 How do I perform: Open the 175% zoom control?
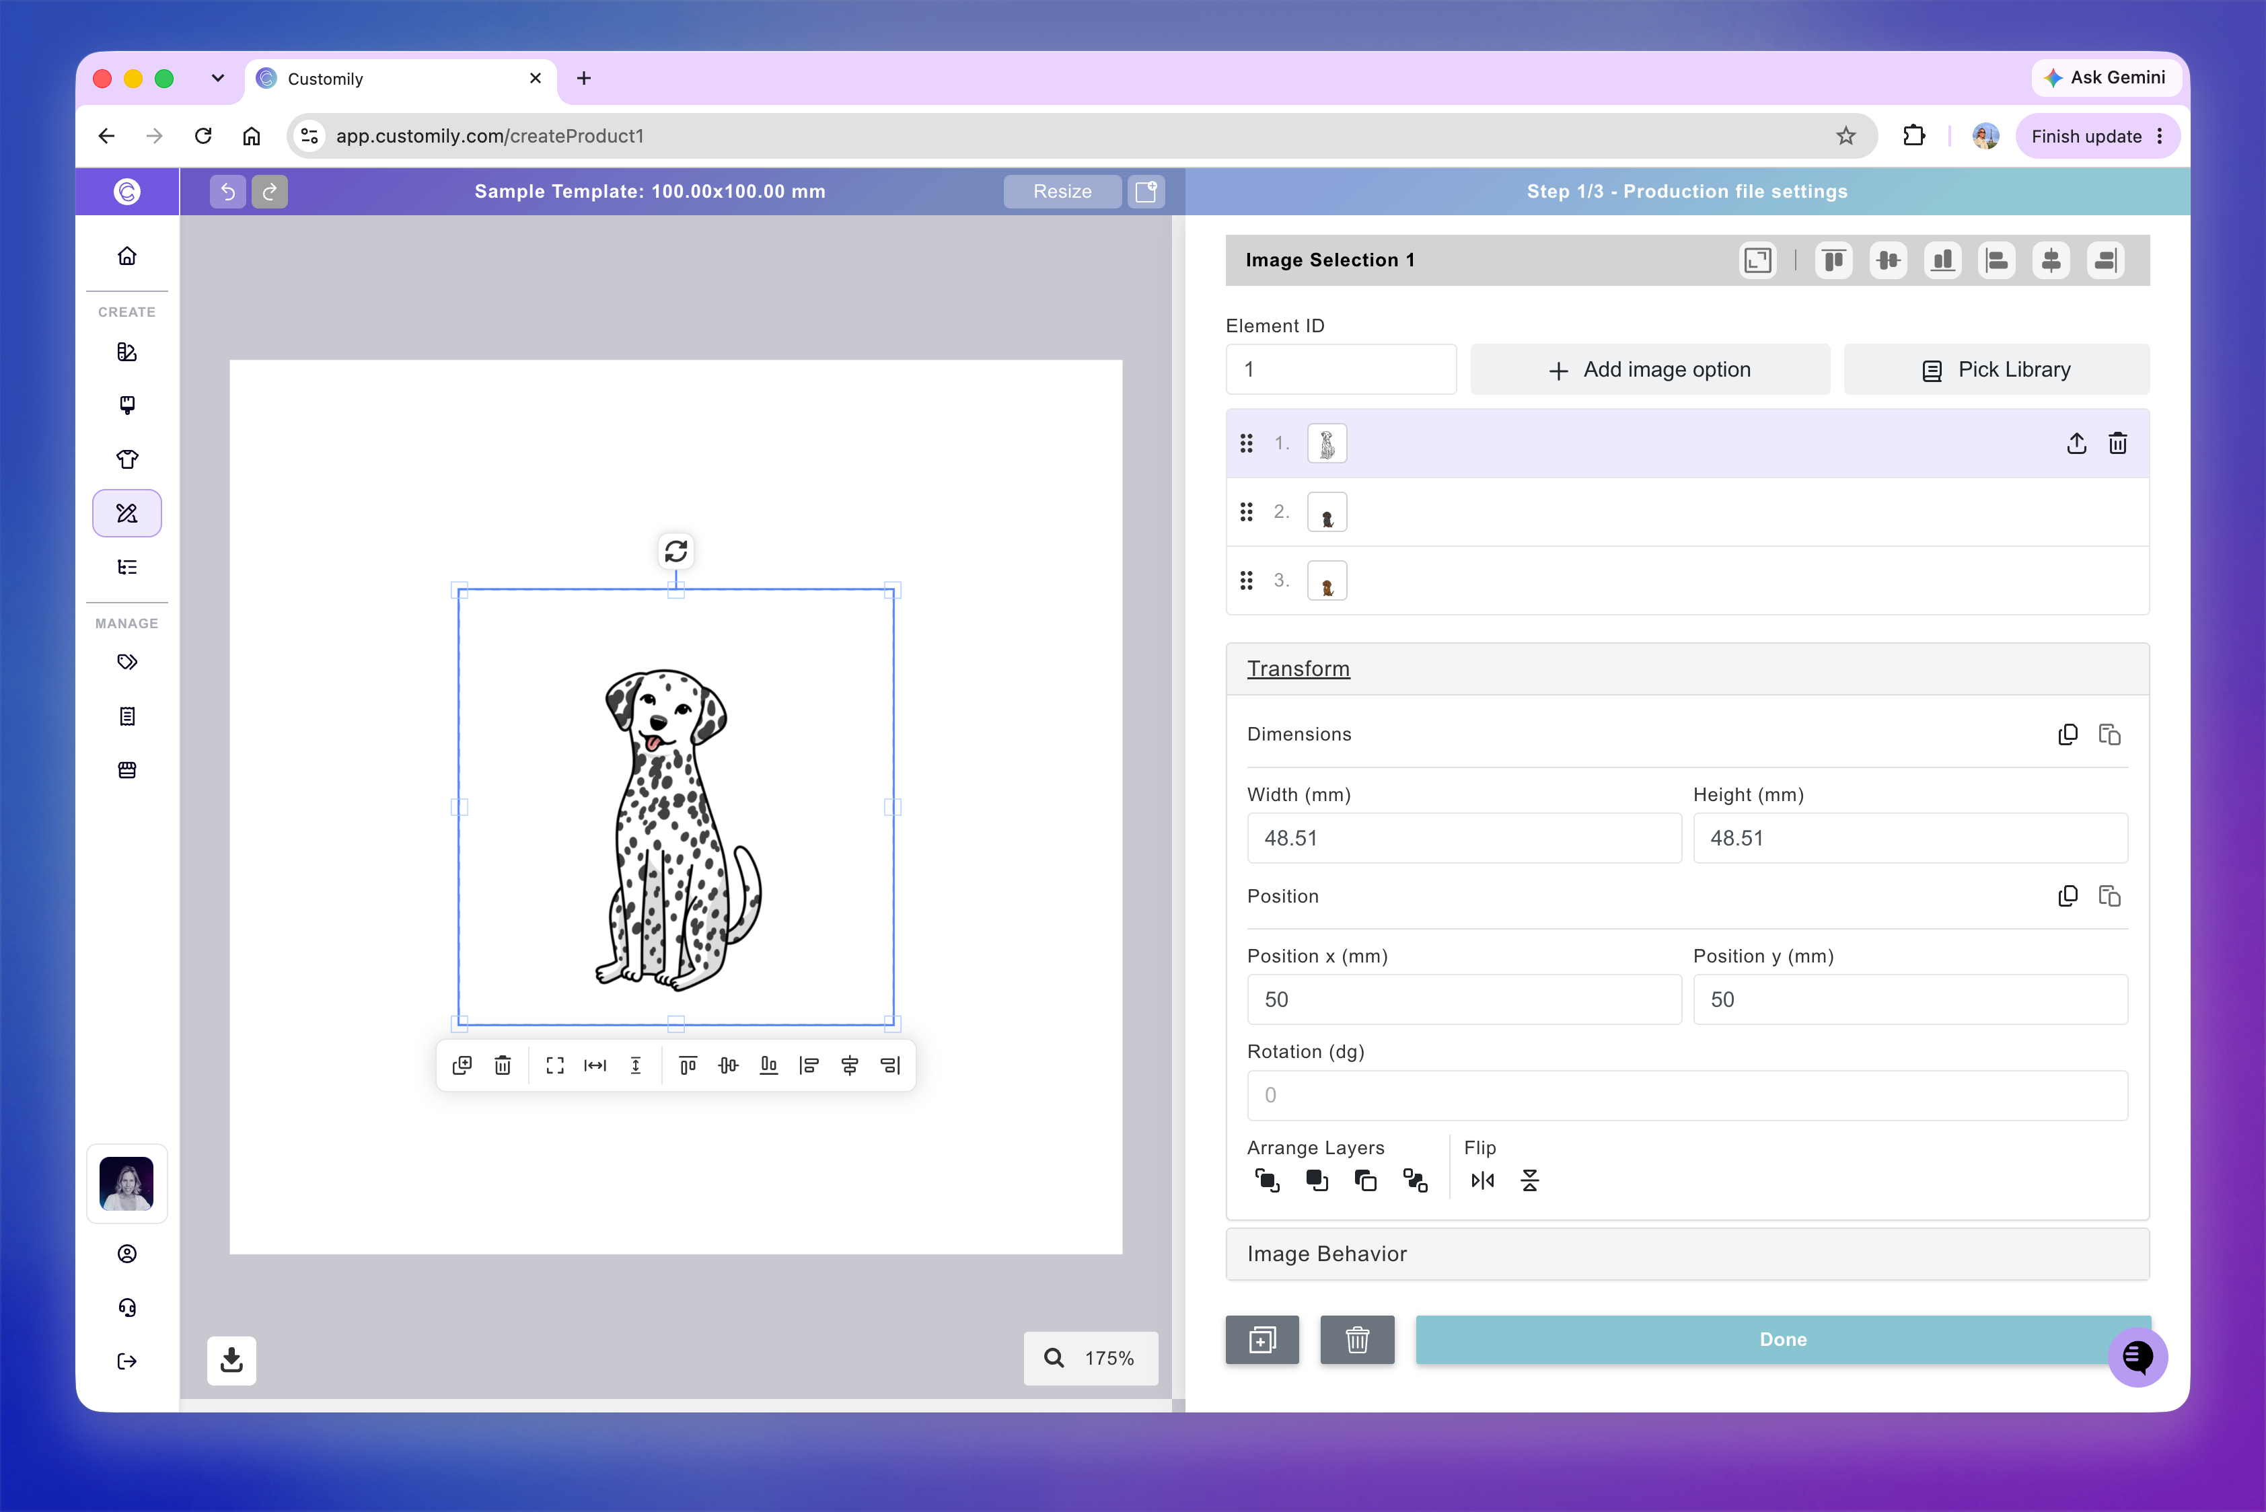click(x=1091, y=1358)
